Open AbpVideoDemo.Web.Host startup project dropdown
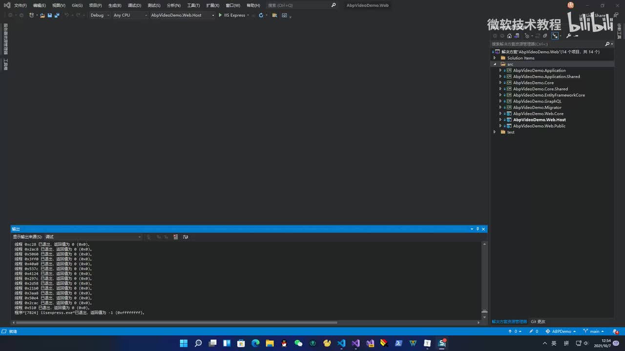 (x=182, y=15)
